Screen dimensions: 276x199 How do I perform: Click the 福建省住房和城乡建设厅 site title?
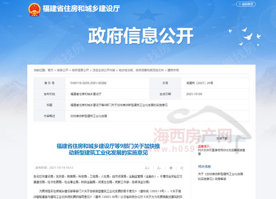(81, 9)
